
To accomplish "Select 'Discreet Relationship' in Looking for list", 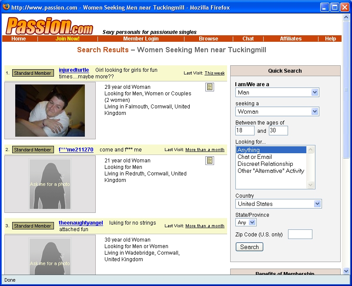I will click(265, 164).
